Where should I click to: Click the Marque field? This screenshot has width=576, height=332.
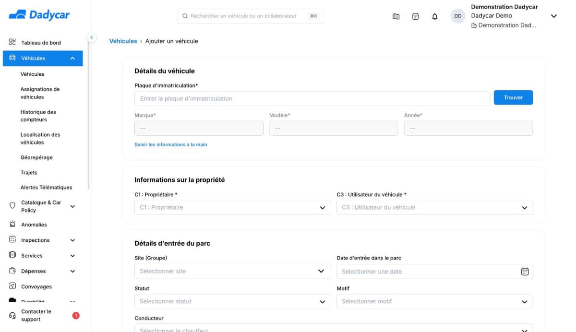point(199,128)
